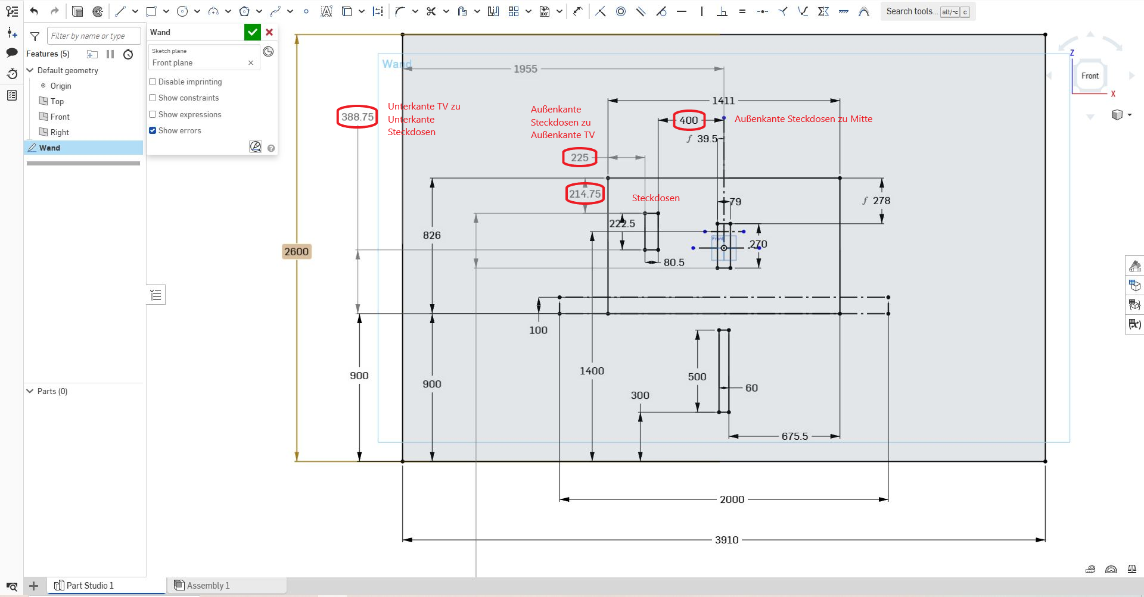1144x597 pixels.
Task: Apply the Coincident constraint
Action: (x=601, y=11)
